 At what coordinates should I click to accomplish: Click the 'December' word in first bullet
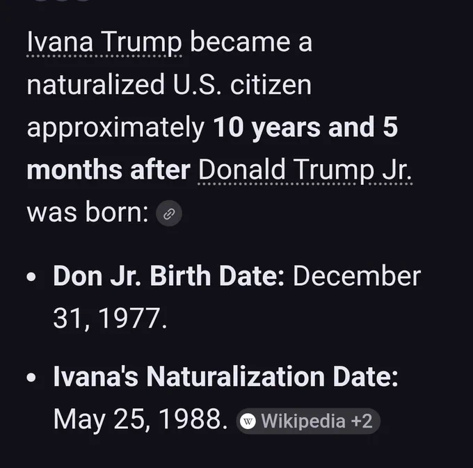pos(357,276)
